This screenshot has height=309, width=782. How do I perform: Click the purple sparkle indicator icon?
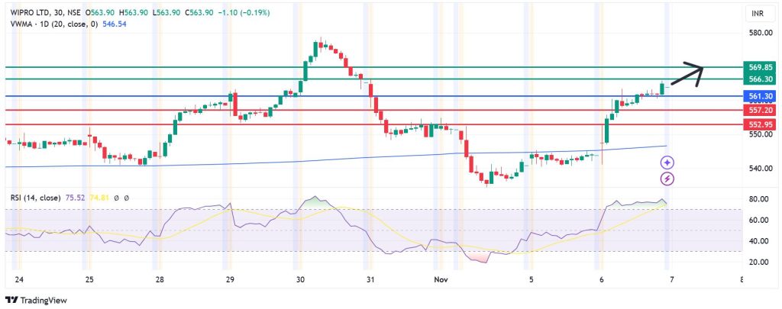[x=667, y=163]
